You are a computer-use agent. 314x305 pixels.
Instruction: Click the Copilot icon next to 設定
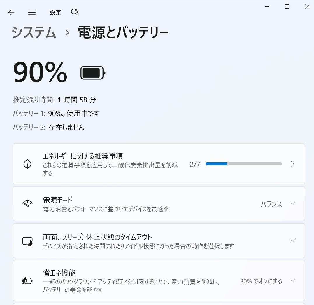point(74,12)
